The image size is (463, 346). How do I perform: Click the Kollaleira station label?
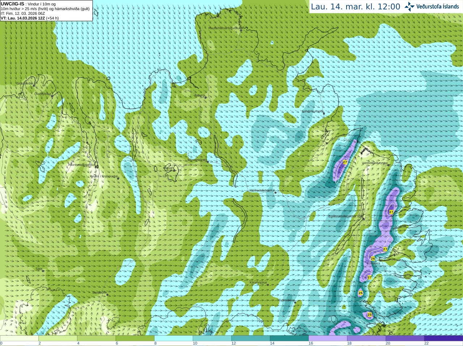[374, 263]
